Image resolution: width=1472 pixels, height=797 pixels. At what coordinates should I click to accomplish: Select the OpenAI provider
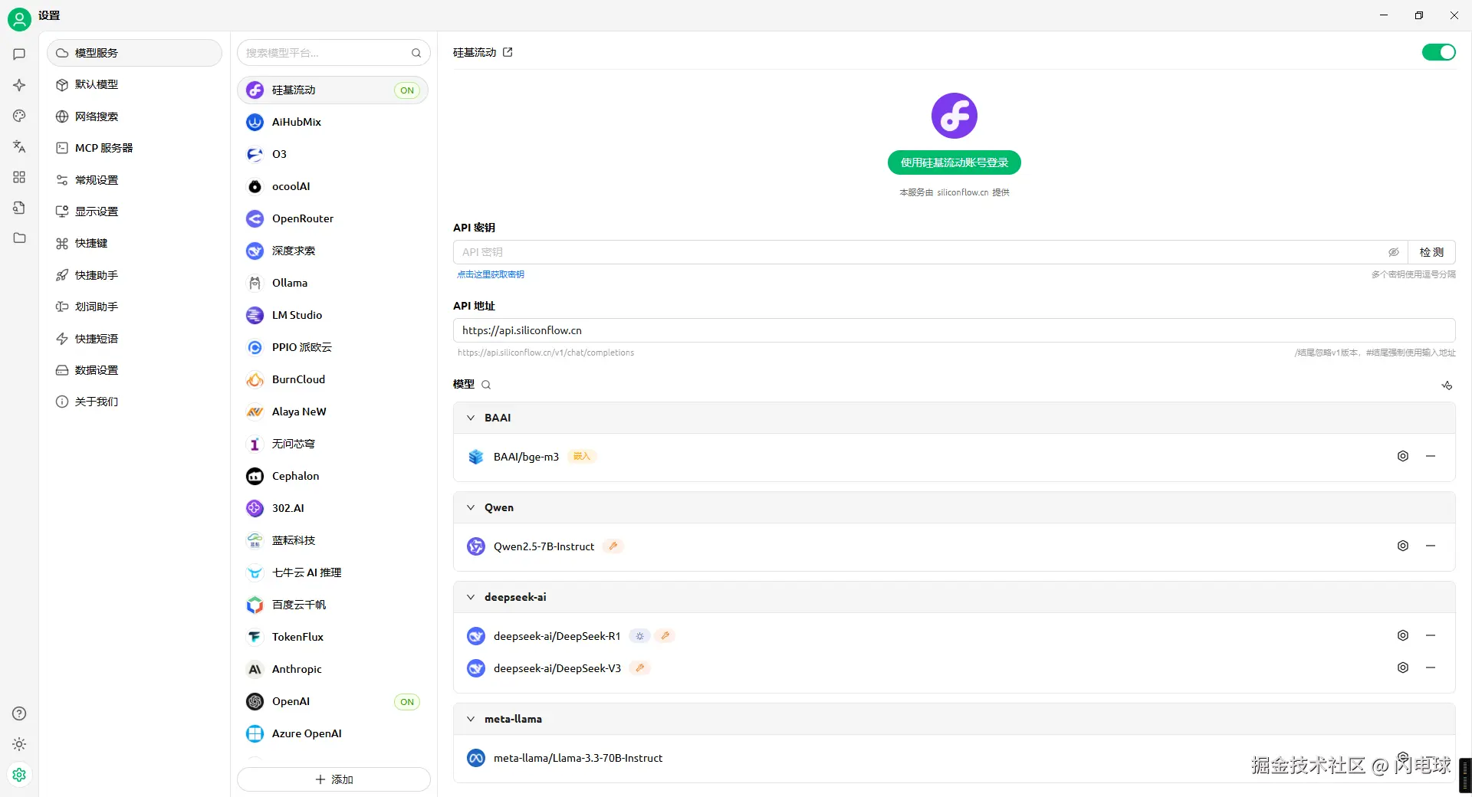coord(333,701)
